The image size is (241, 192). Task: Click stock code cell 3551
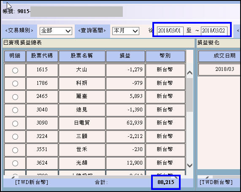42,150
